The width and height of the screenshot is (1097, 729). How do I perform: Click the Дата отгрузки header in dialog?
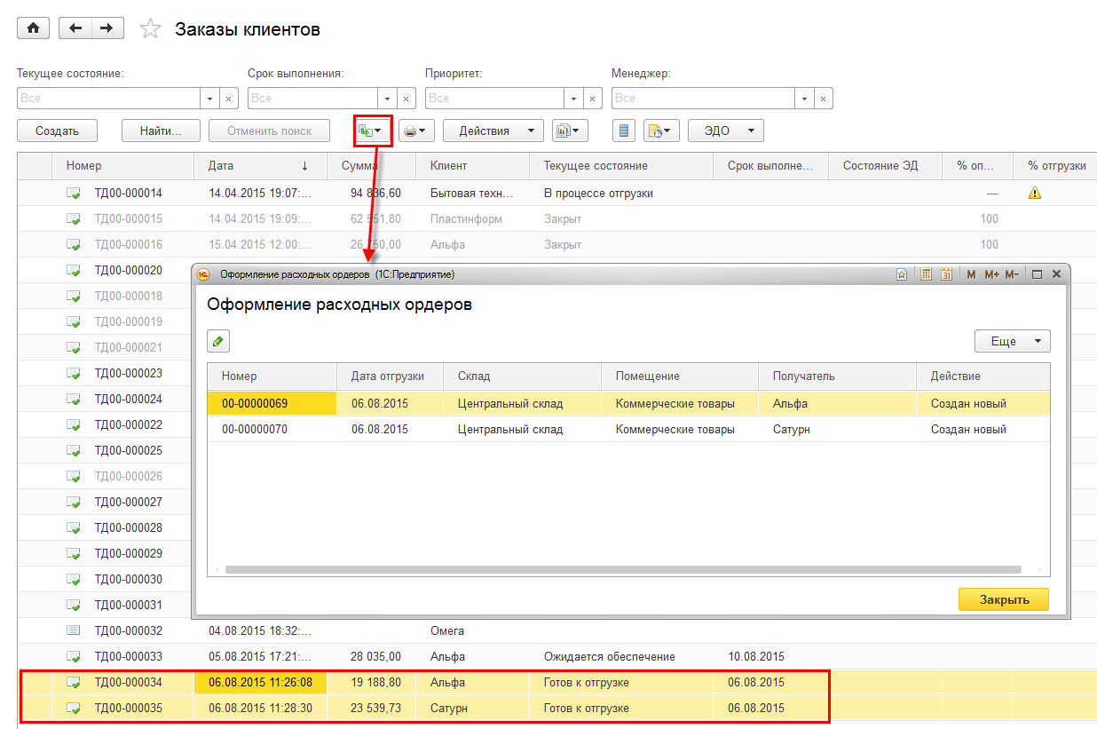click(391, 376)
